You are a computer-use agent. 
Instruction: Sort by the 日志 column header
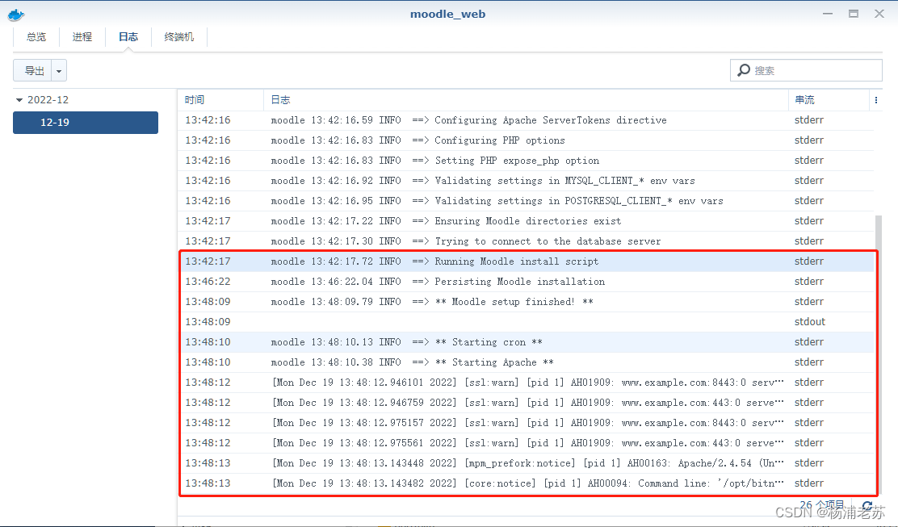coord(526,100)
